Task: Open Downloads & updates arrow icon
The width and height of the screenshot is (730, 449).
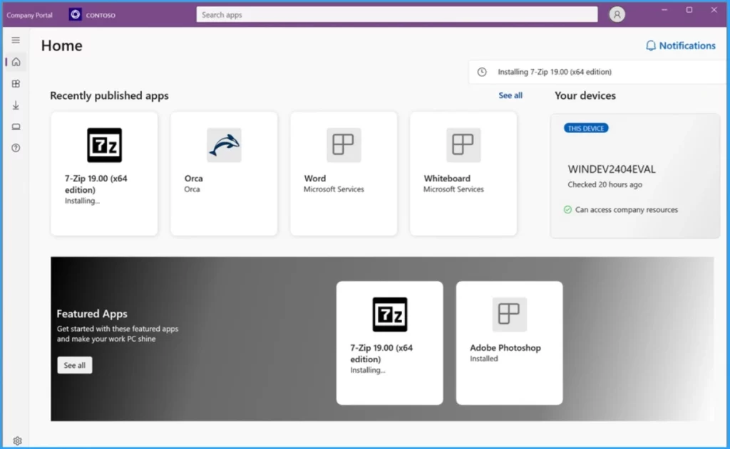Action: point(16,105)
